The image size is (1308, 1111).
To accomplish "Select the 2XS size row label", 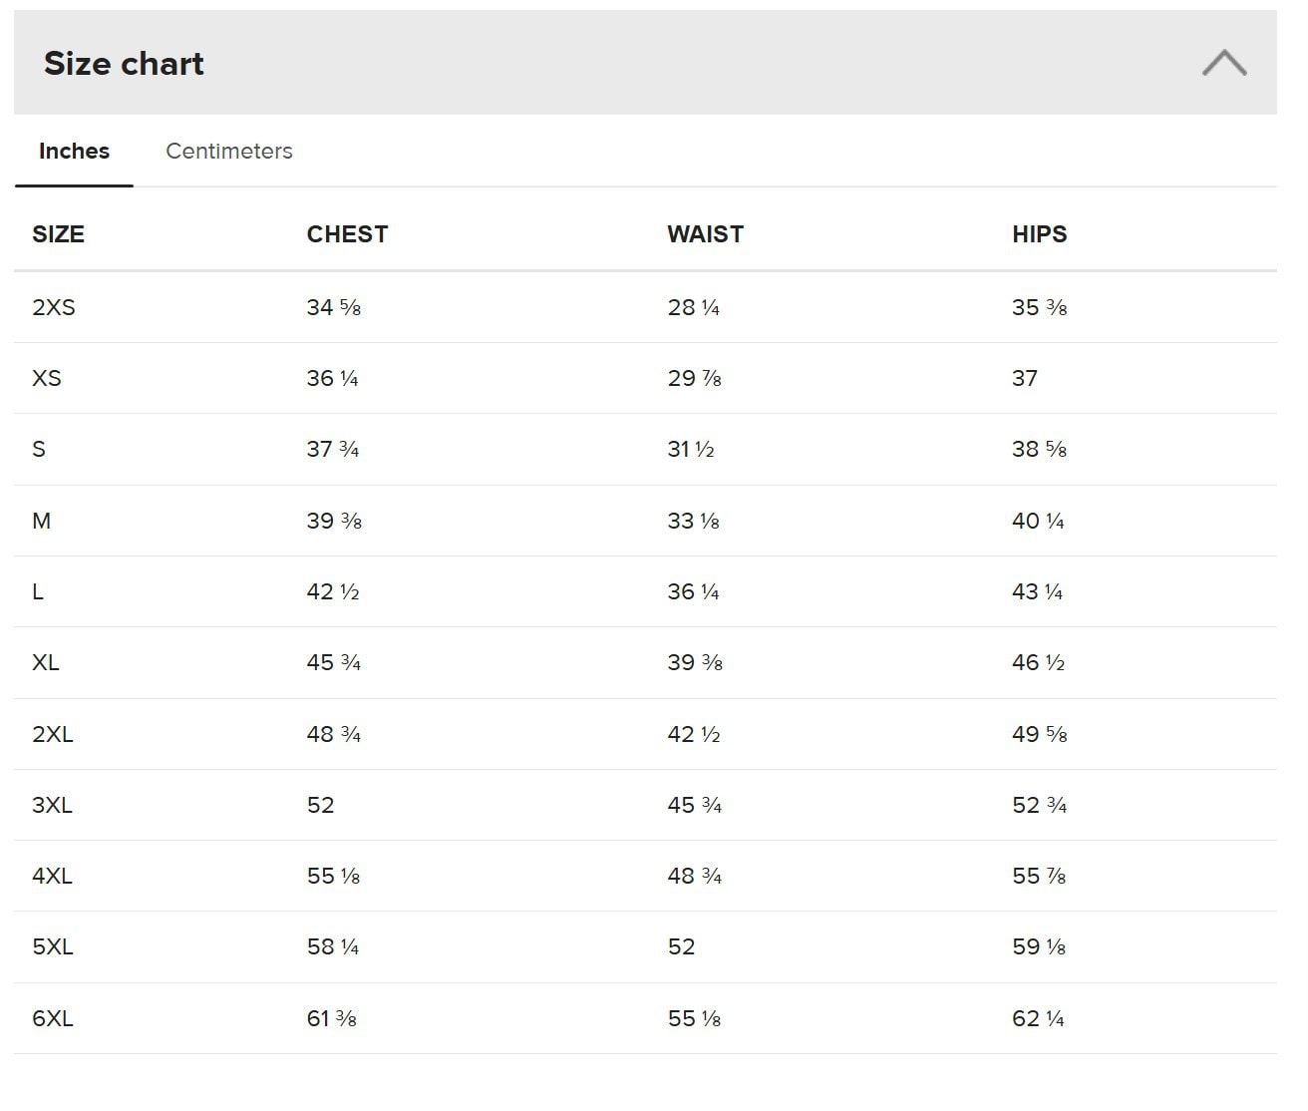I will 54,307.
